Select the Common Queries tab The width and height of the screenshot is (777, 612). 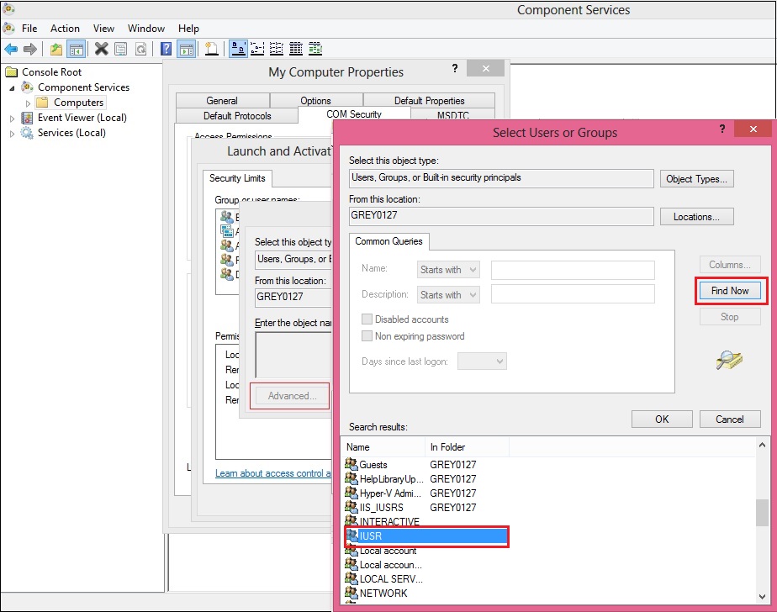(x=388, y=241)
